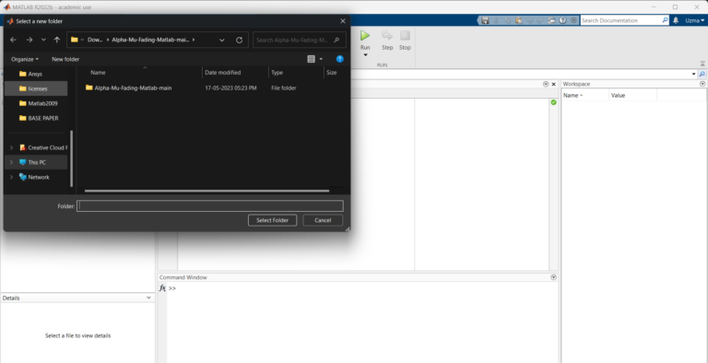This screenshot has width=708, height=363.
Task: Open Command Window actions menu button
Action: (553, 277)
